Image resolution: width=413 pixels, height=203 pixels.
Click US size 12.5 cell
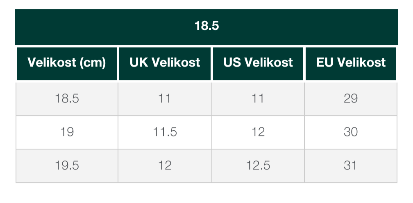pos(258,165)
